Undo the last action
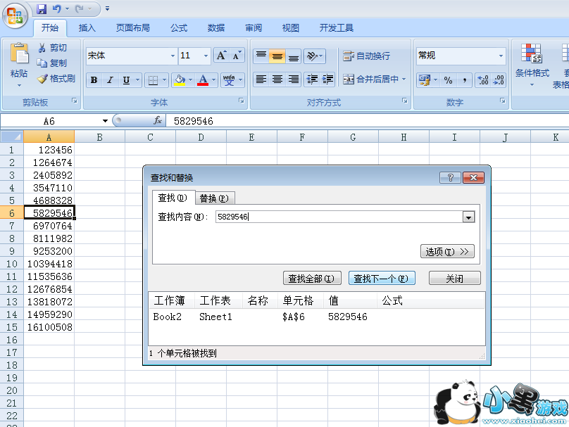569x427 pixels. point(56,8)
